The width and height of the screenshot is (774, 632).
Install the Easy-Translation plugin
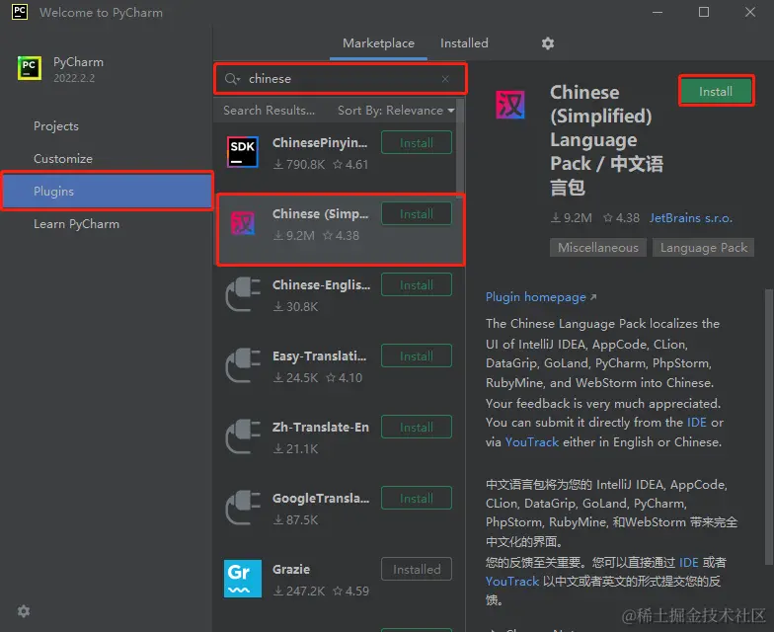point(417,355)
